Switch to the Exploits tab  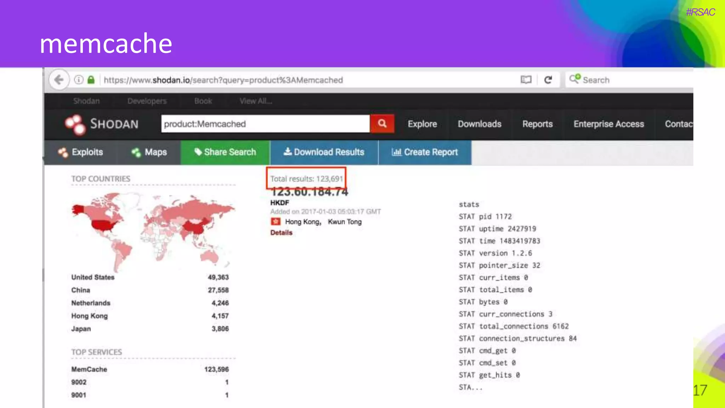pos(80,152)
